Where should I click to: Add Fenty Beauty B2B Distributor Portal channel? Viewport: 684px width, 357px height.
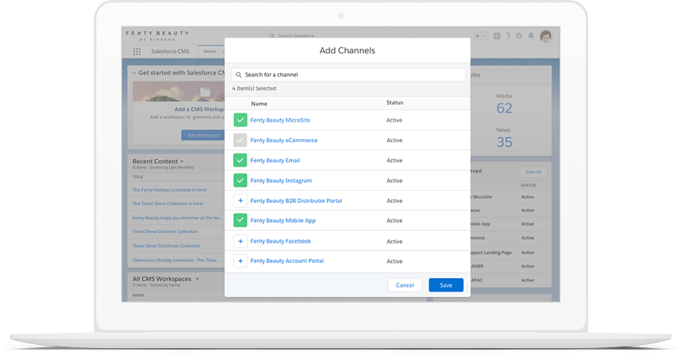coord(240,200)
